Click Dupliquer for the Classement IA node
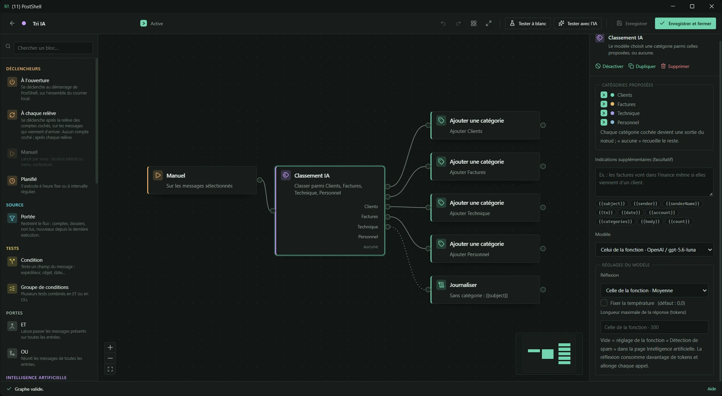 (642, 66)
